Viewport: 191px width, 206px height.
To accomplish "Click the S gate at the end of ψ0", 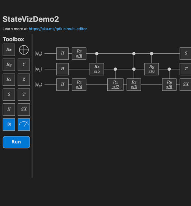I will [x=185, y=54].
